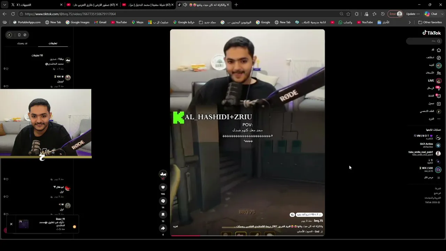446x251 pixels.
Task: Open the PortableApps.com bookmark
Action: tap(26, 22)
